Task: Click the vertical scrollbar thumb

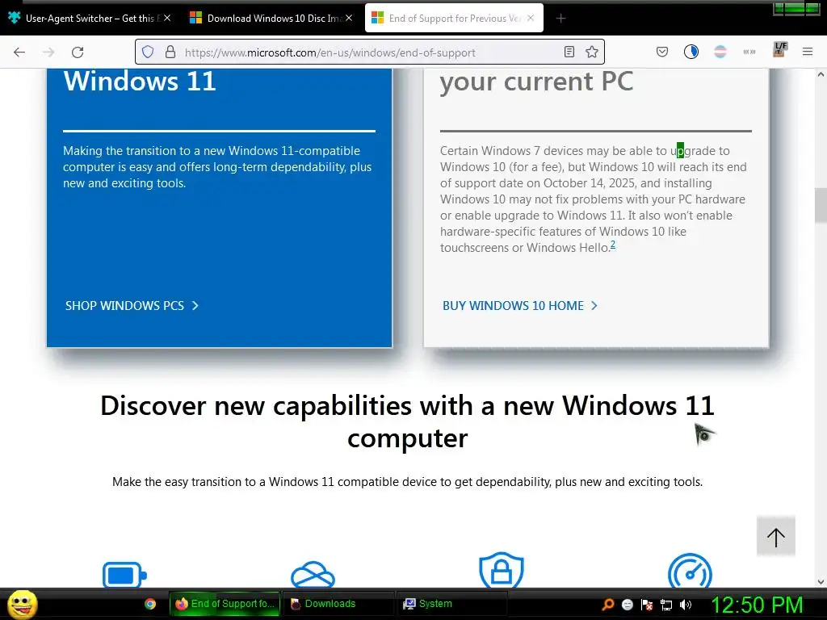Action: click(x=821, y=205)
